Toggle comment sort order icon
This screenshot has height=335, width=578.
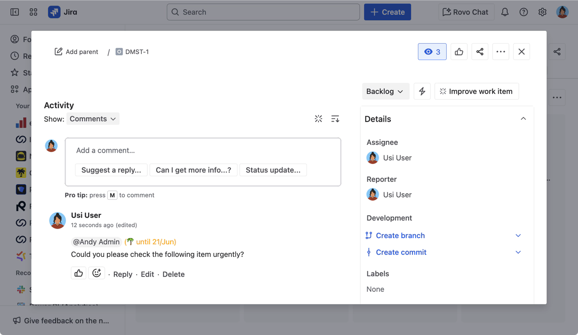click(x=335, y=119)
